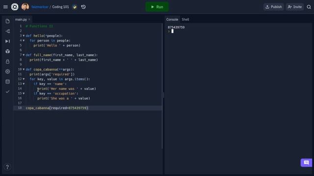The image size is (314, 176).
Task: Click the pane divider handle between editor and console
Action: pyautogui.click(x=163, y=95)
